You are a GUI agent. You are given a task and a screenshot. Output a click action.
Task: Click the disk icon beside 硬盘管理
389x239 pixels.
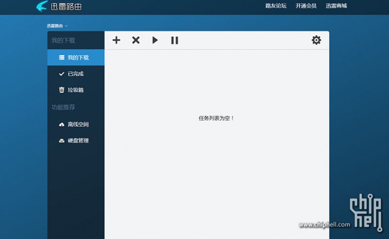tap(61, 141)
